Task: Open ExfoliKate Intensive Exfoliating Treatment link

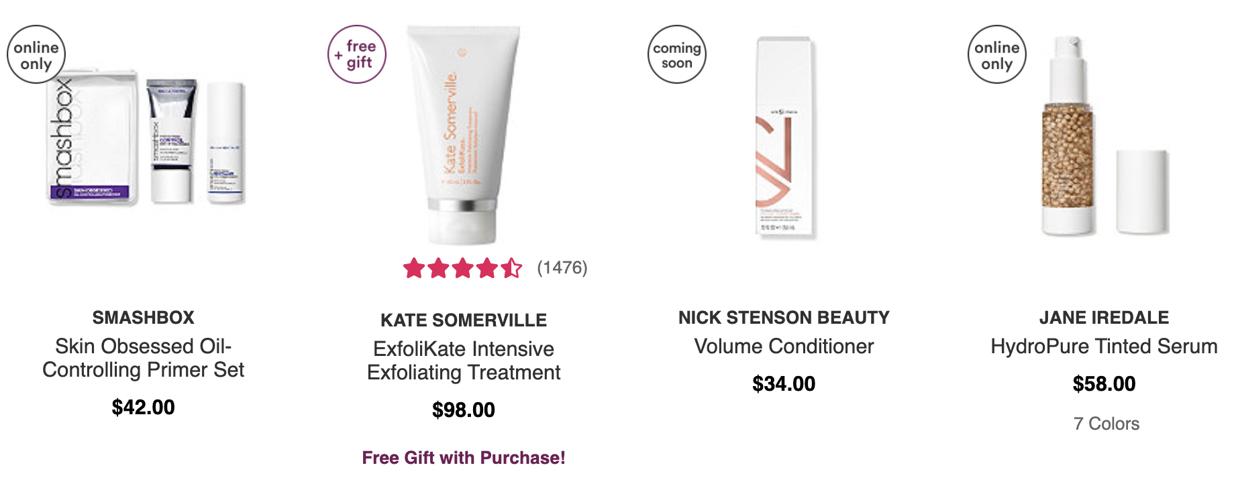Action: coord(464,361)
